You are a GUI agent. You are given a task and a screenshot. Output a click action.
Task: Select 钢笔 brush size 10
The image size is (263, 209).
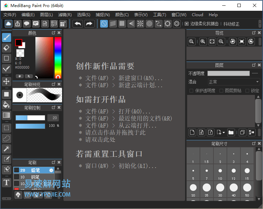point(34,177)
